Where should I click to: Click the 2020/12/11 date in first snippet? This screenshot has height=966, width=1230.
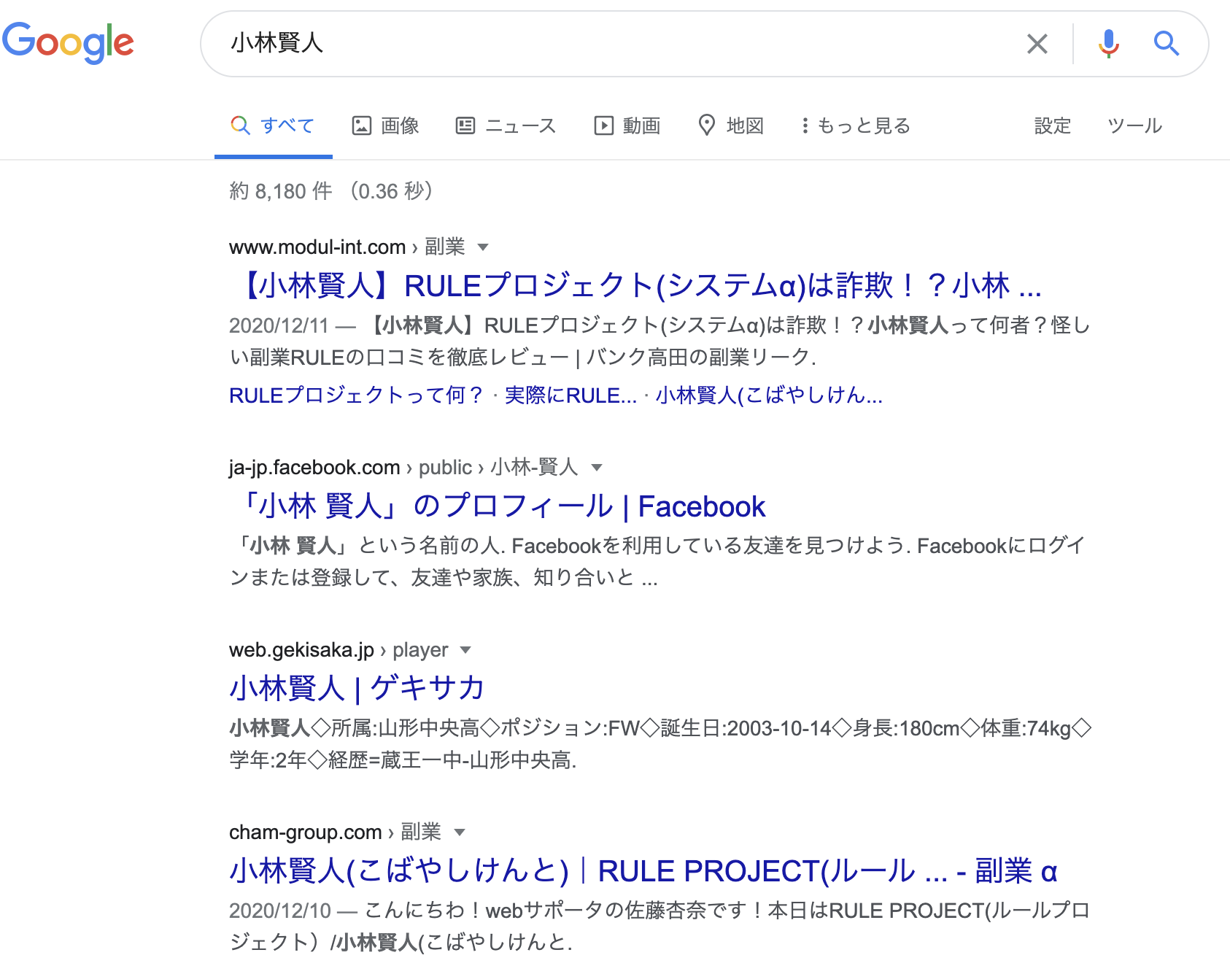[279, 325]
